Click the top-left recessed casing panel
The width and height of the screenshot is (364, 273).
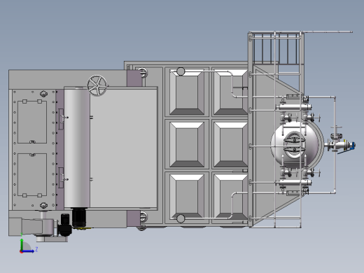coord(187,92)
